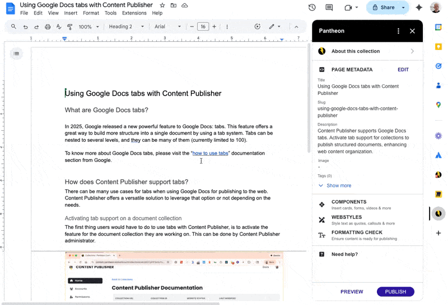Hide the menus with collapse arrow
The height and width of the screenshot is (305, 448).
click(x=296, y=27)
